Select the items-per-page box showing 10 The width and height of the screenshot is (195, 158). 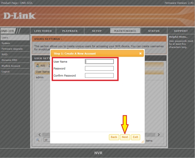point(47,140)
